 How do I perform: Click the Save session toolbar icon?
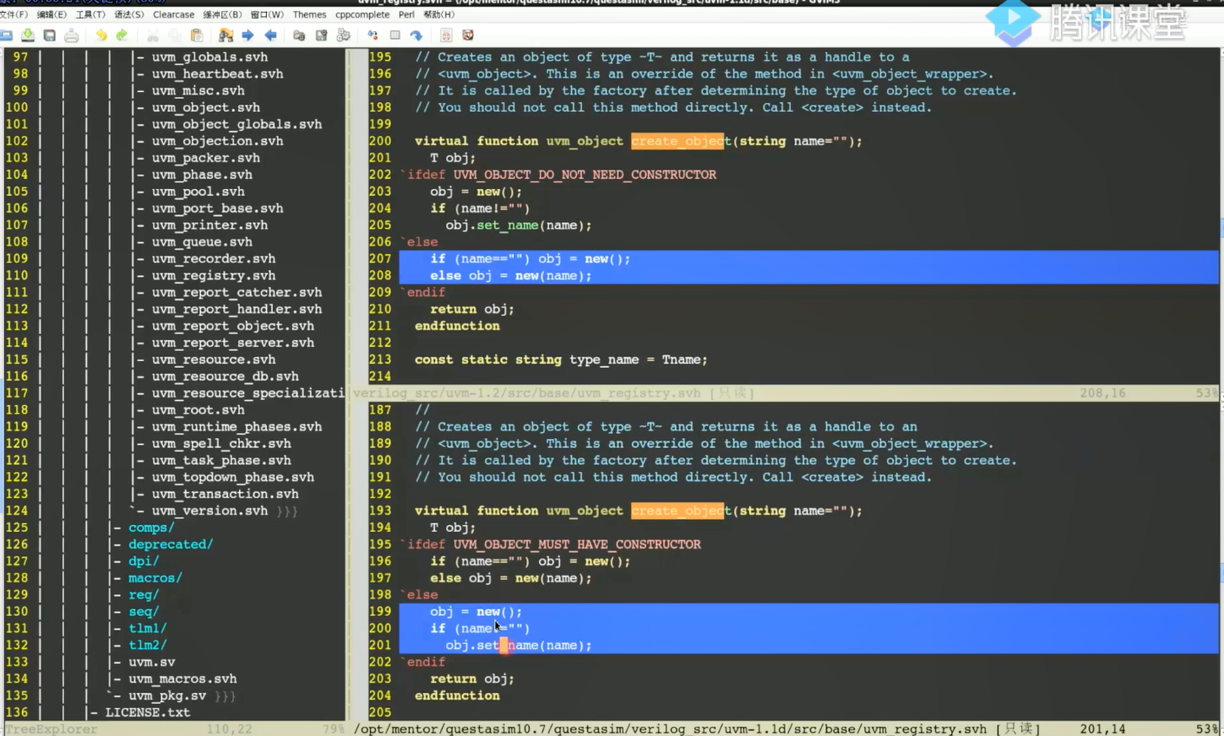click(x=321, y=35)
